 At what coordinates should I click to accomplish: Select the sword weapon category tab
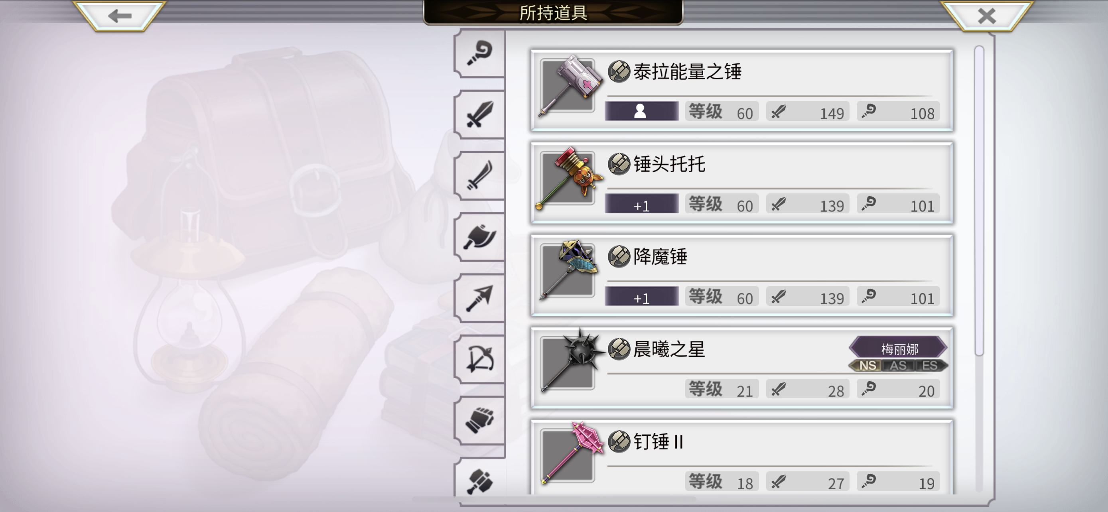pos(479,114)
